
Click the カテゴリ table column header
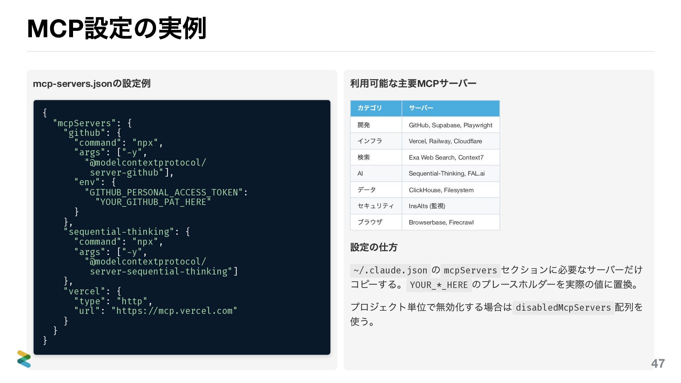pos(370,108)
